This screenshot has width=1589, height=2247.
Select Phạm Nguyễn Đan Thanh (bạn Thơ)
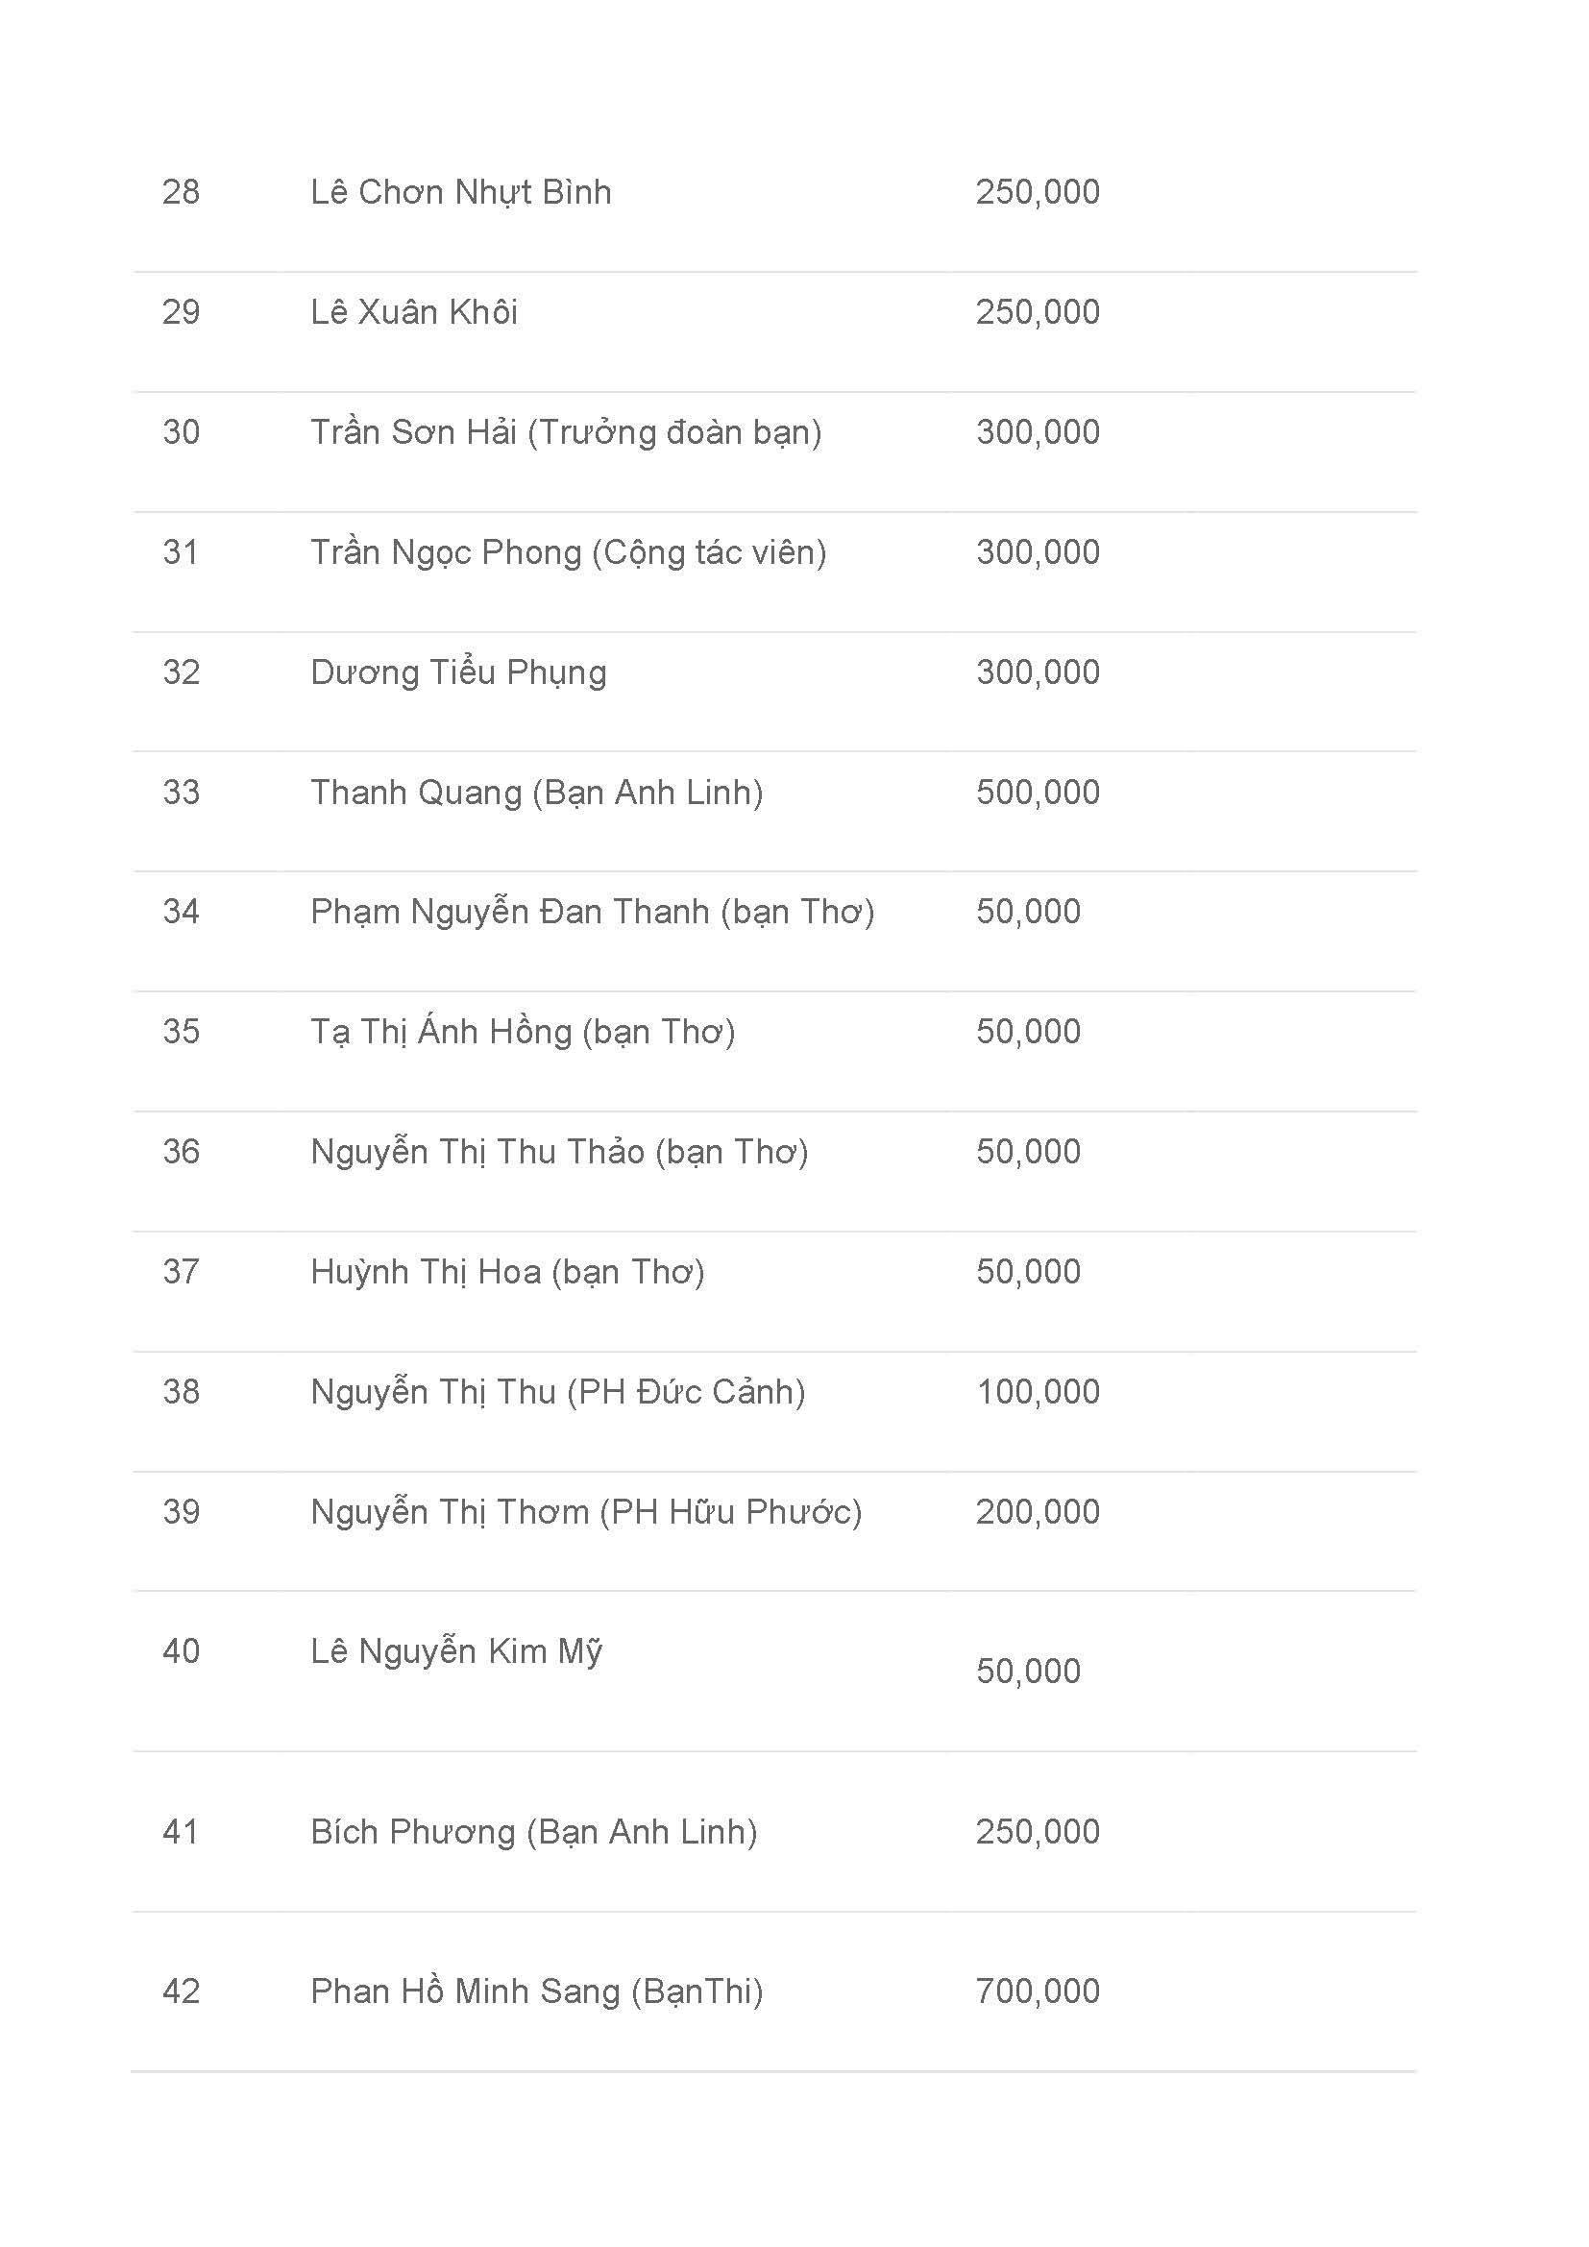(x=592, y=913)
